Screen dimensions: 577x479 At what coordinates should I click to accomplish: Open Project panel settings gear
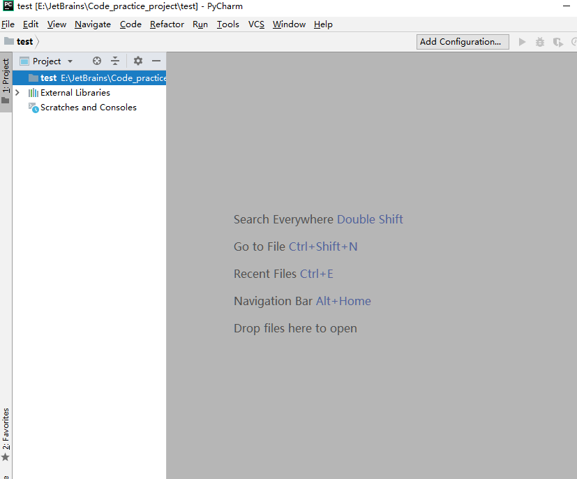[x=138, y=61]
